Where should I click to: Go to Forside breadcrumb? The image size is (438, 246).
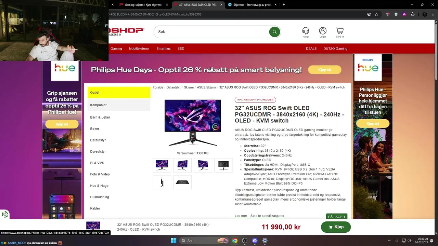(x=158, y=87)
